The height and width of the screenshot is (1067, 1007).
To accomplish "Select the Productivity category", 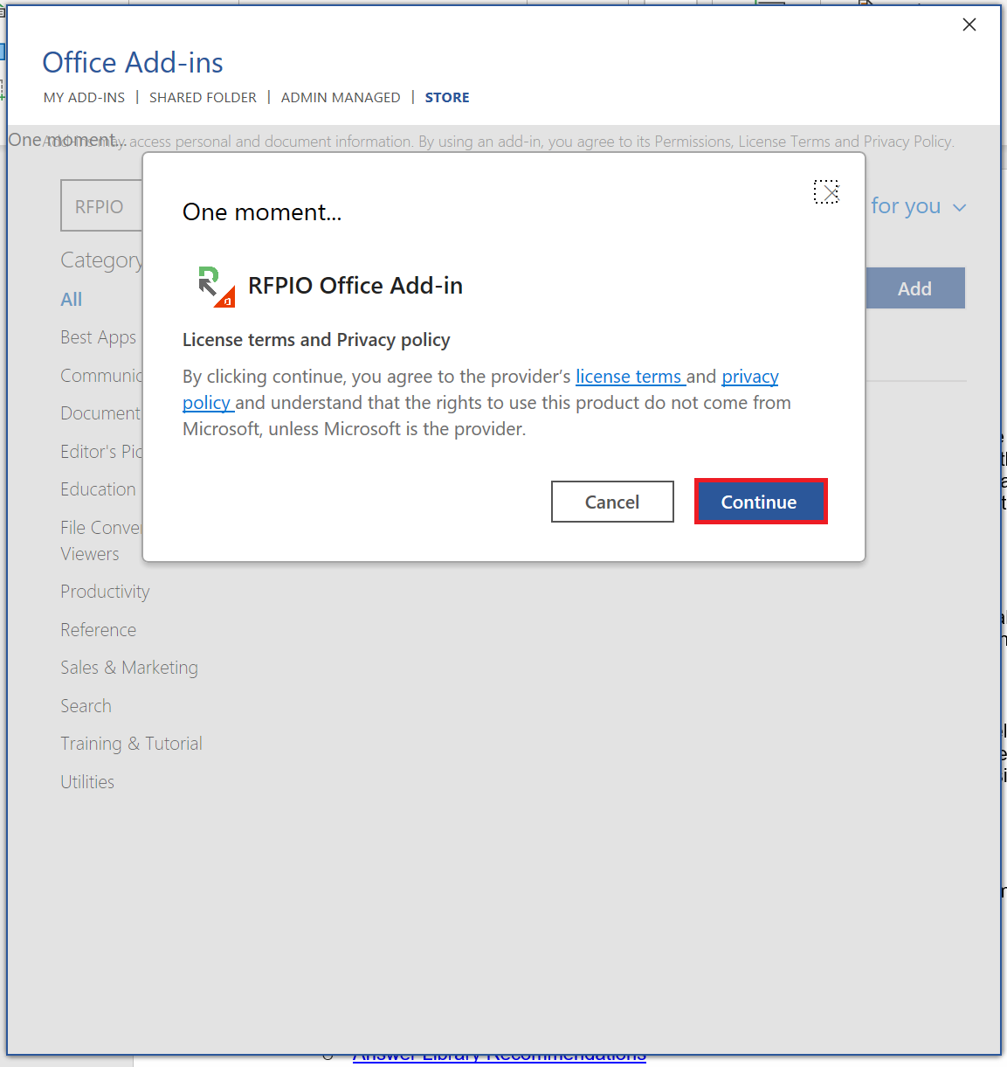I will point(105,592).
